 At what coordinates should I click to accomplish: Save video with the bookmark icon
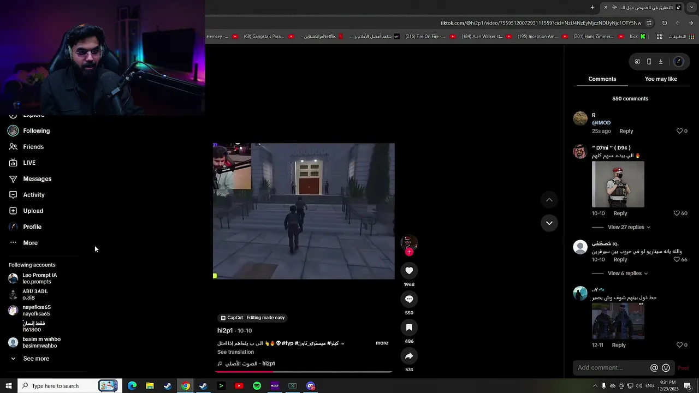[x=409, y=327]
